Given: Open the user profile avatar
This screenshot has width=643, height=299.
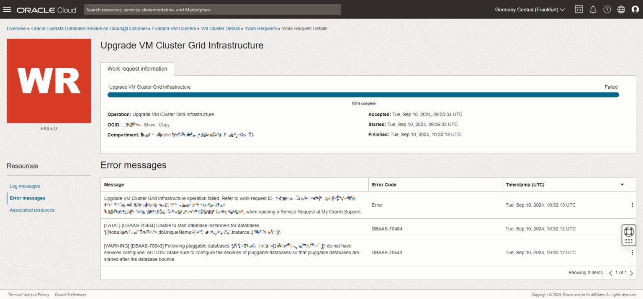Looking at the screenshot, I should coord(635,9).
